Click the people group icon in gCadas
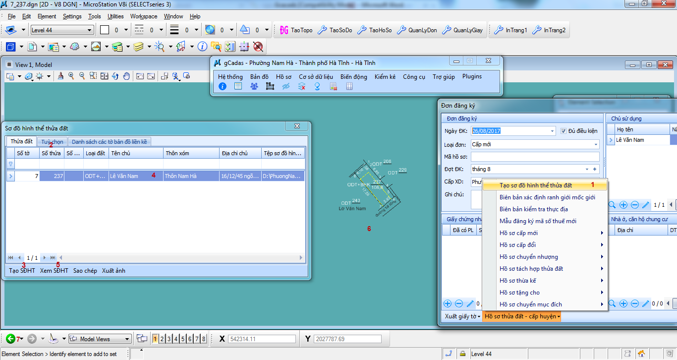677x360 pixels. [x=254, y=86]
